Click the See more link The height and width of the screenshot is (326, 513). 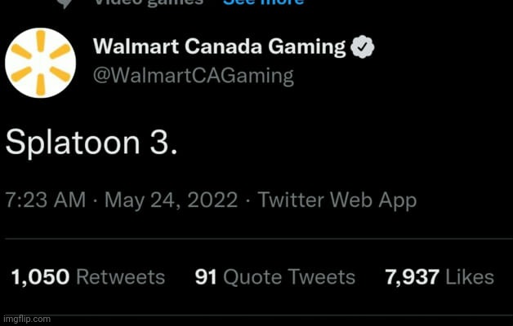point(263,2)
